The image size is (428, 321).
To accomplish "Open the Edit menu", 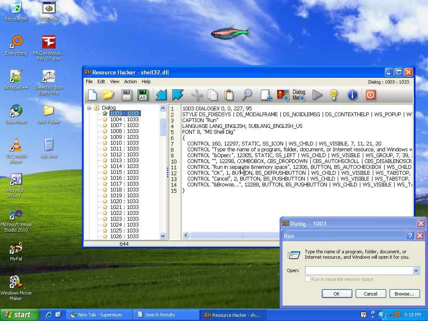I will click(101, 82).
